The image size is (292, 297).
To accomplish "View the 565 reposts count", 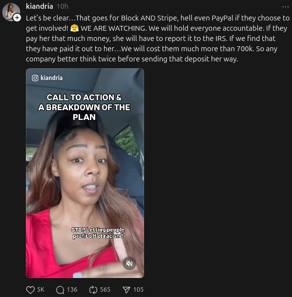I will click(105, 290).
